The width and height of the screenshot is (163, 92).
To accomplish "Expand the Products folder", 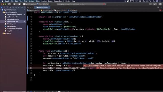I will coord(2,33).
